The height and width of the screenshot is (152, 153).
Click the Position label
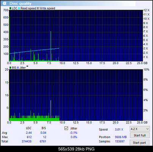tap(105, 137)
